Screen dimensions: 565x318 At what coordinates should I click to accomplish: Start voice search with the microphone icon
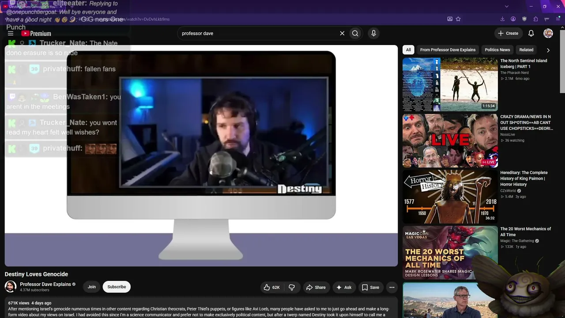pyautogui.click(x=373, y=33)
